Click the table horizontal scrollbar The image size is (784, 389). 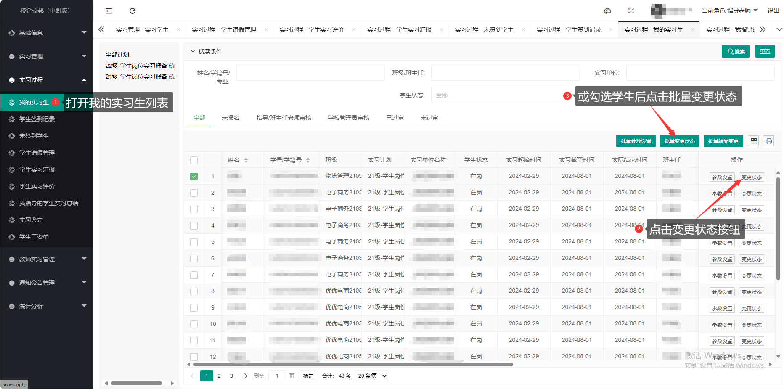point(352,365)
